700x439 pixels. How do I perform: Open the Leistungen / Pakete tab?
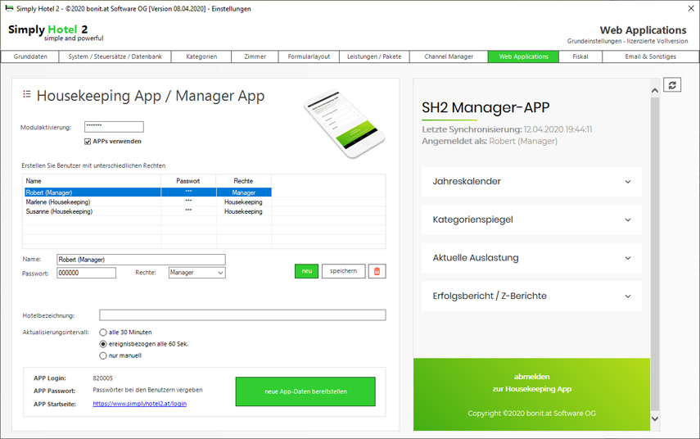click(x=374, y=57)
